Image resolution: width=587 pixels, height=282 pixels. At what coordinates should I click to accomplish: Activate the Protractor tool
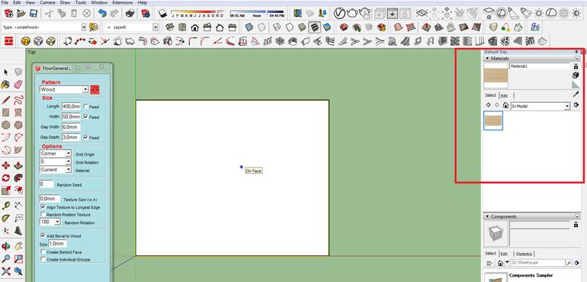pos(5,218)
